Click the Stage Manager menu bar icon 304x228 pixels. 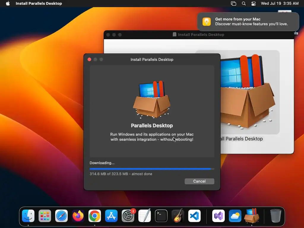(x=233, y=4)
